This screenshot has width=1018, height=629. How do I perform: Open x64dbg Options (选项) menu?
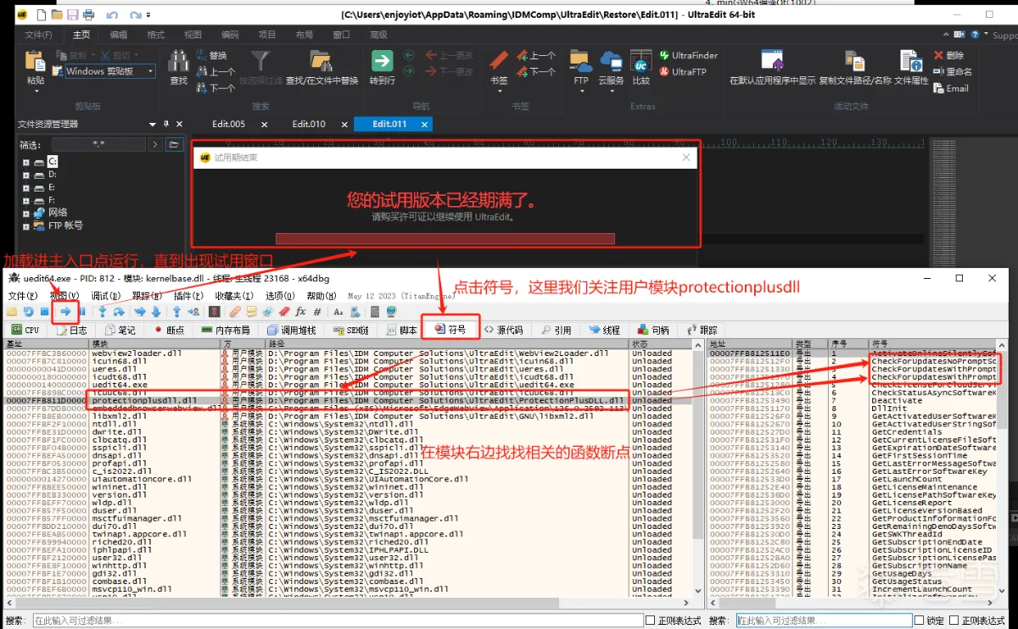point(281,296)
